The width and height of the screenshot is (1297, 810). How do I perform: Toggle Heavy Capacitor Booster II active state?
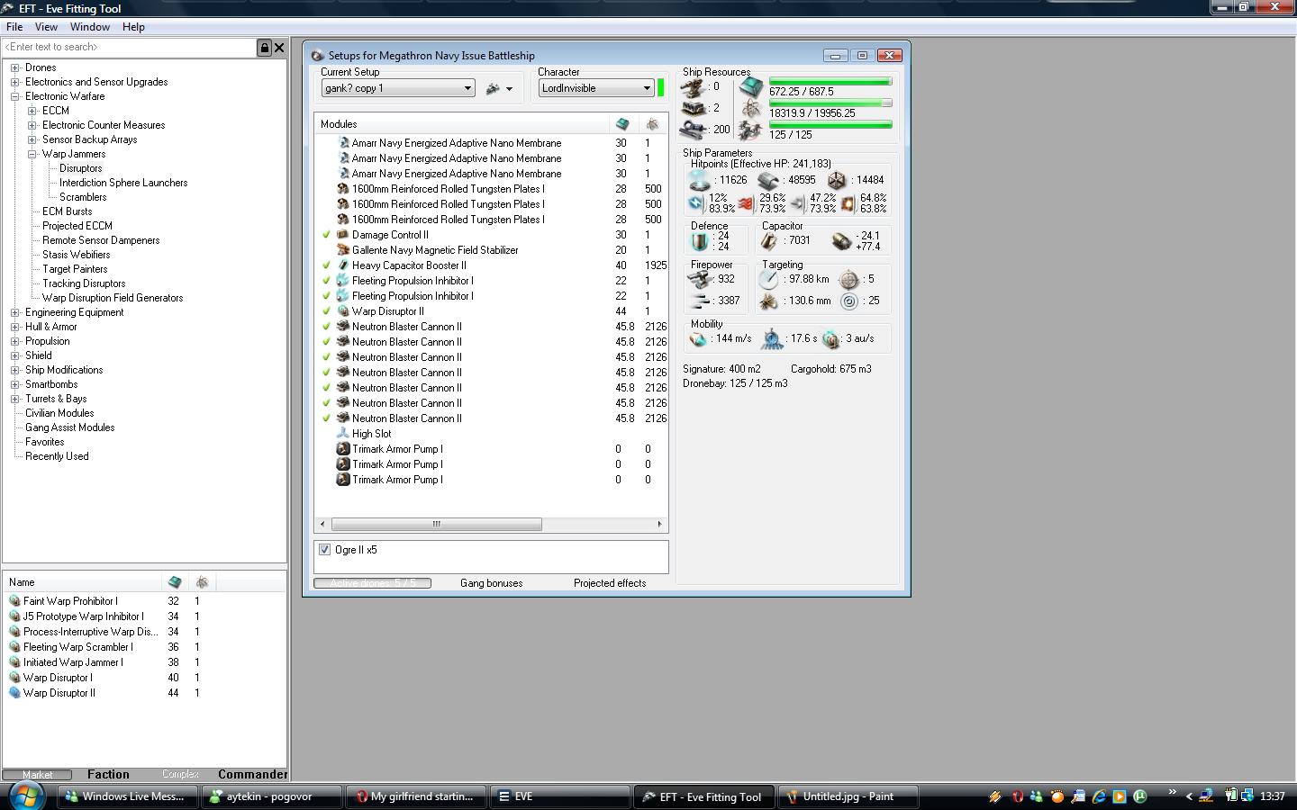(327, 265)
